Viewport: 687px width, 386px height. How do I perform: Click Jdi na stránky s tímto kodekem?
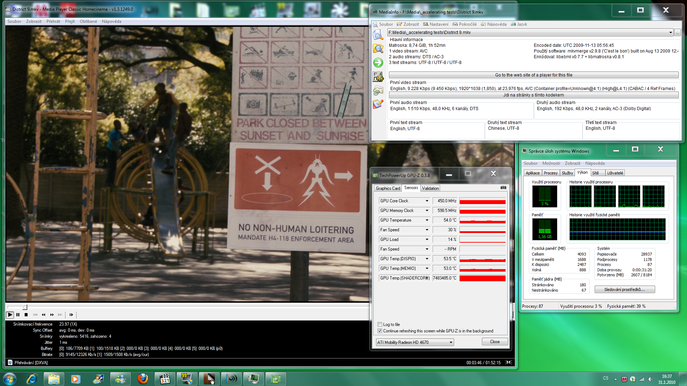533,95
